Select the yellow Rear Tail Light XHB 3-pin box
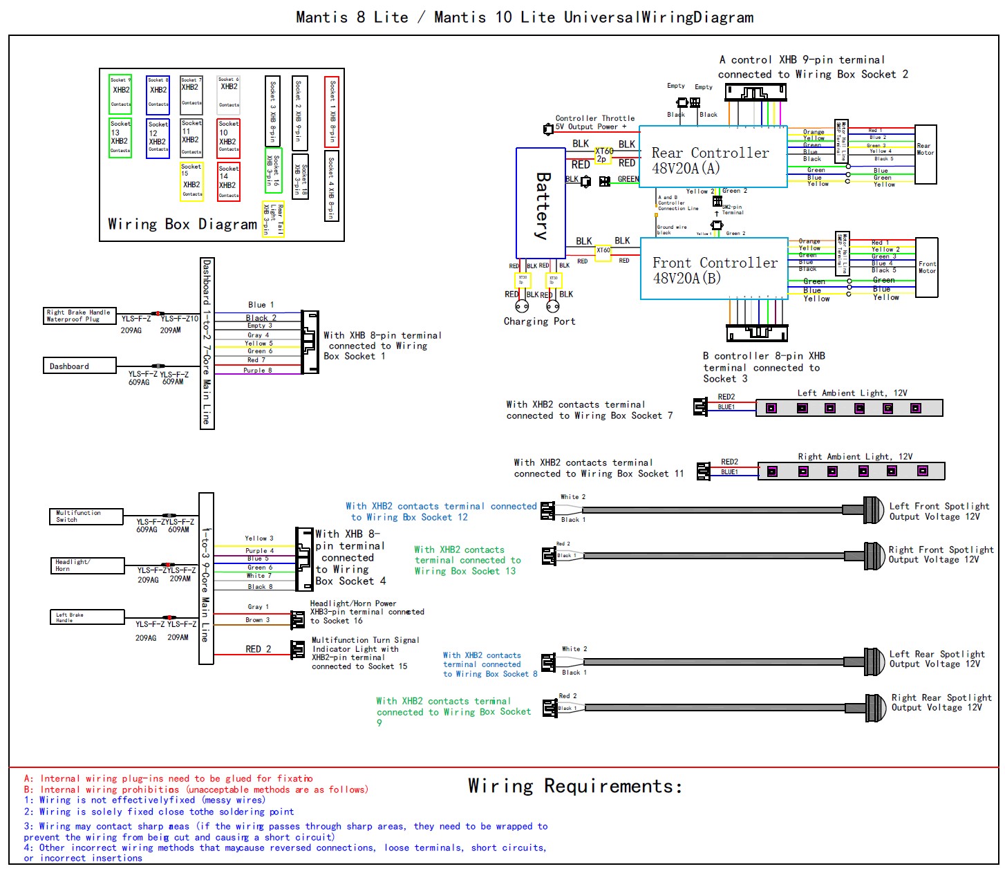Viewport: 1005px width, 871px height. pos(273,218)
